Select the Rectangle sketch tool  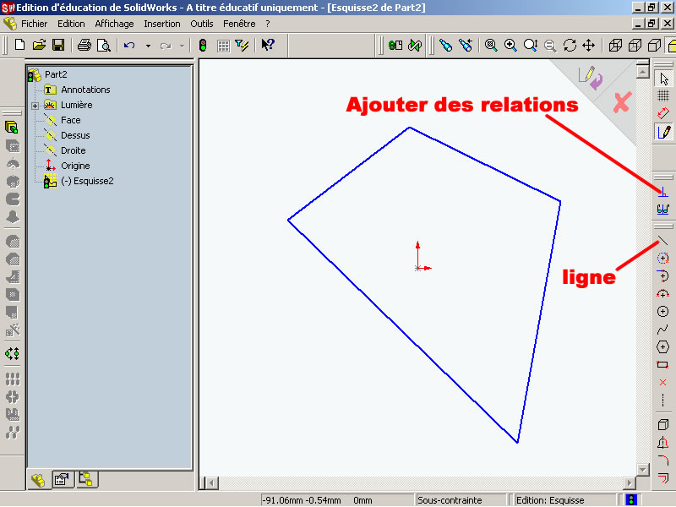663,365
